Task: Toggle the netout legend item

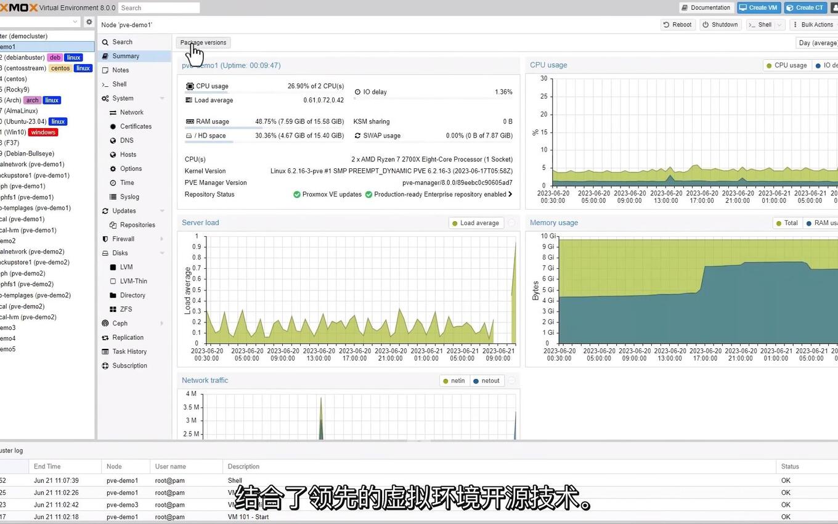Action: click(x=486, y=381)
